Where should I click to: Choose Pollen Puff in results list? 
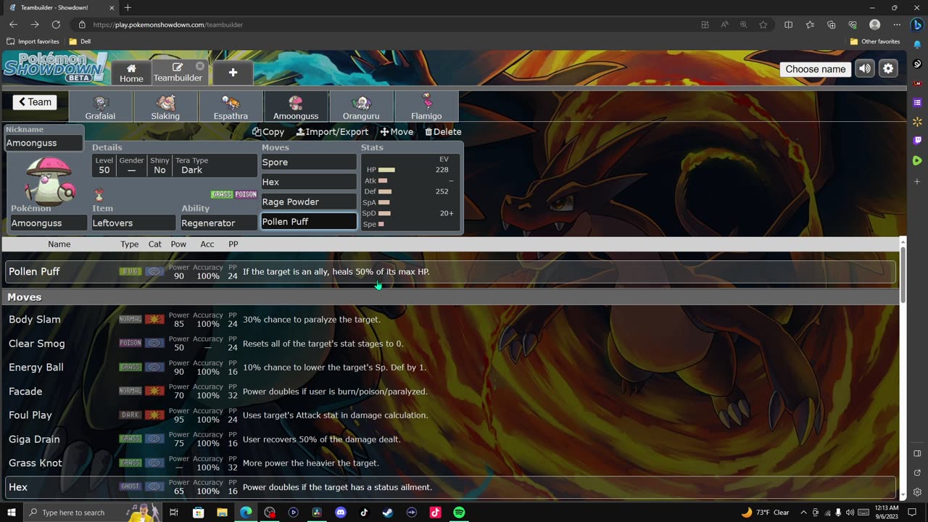(x=450, y=272)
